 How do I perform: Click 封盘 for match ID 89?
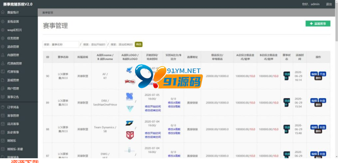(x=322, y=101)
